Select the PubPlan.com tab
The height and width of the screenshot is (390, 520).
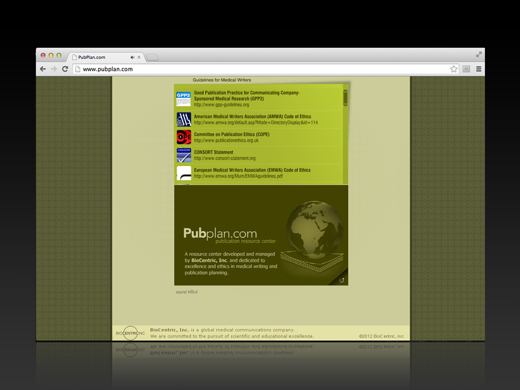coord(106,57)
